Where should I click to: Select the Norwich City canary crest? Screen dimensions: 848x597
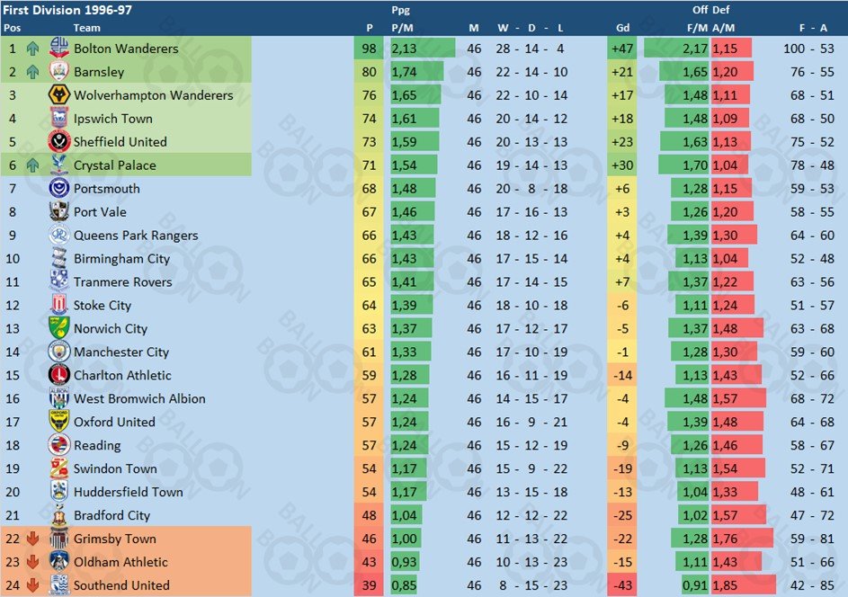coord(59,328)
